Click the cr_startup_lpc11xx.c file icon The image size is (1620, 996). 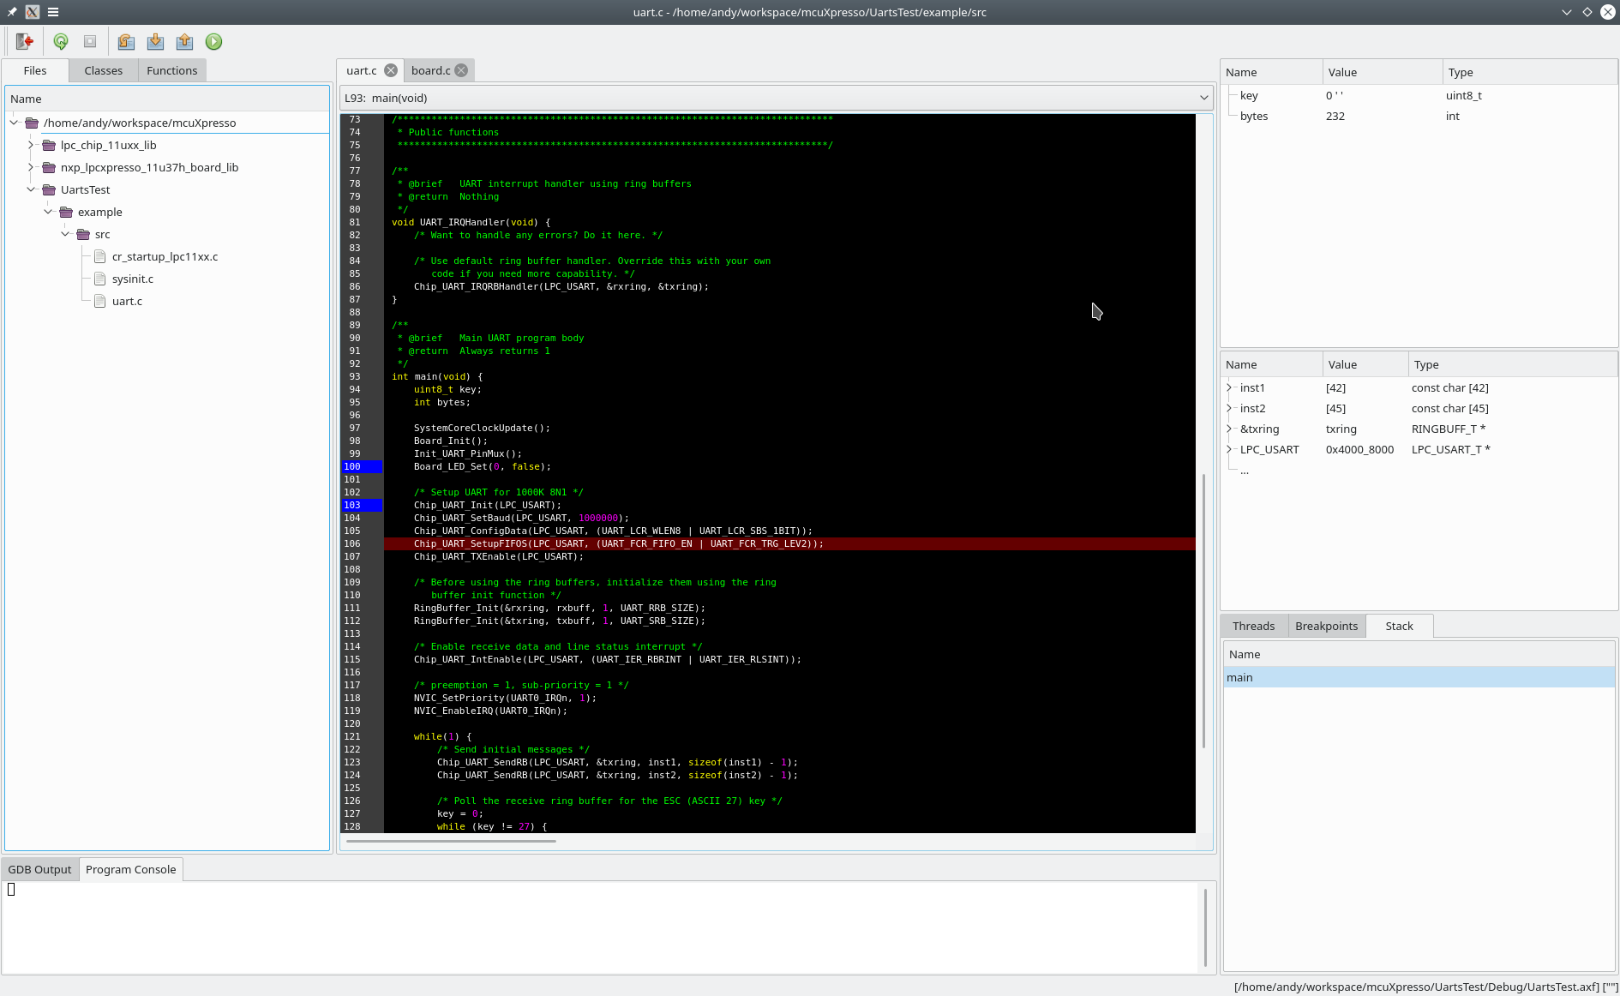(x=100, y=256)
